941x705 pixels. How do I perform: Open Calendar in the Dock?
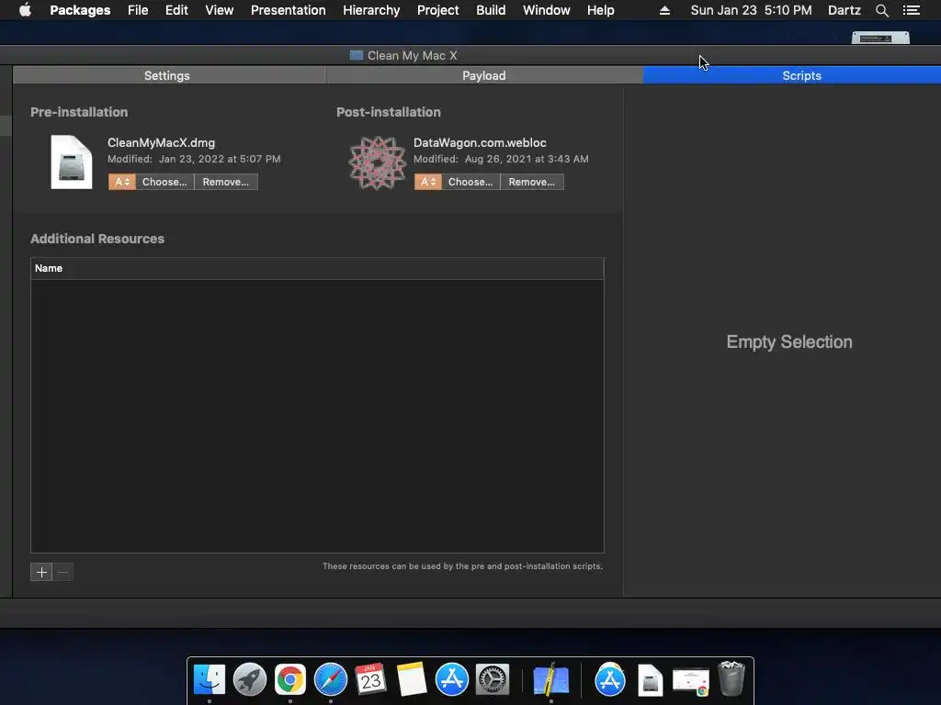click(x=371, y=679)
